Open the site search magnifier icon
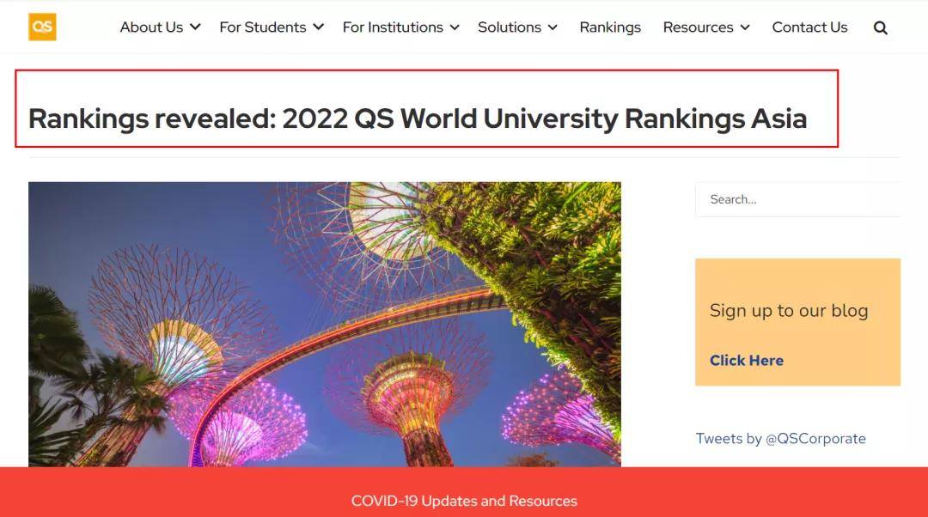This screenshot has height=517, width=928. coord(880,27)
